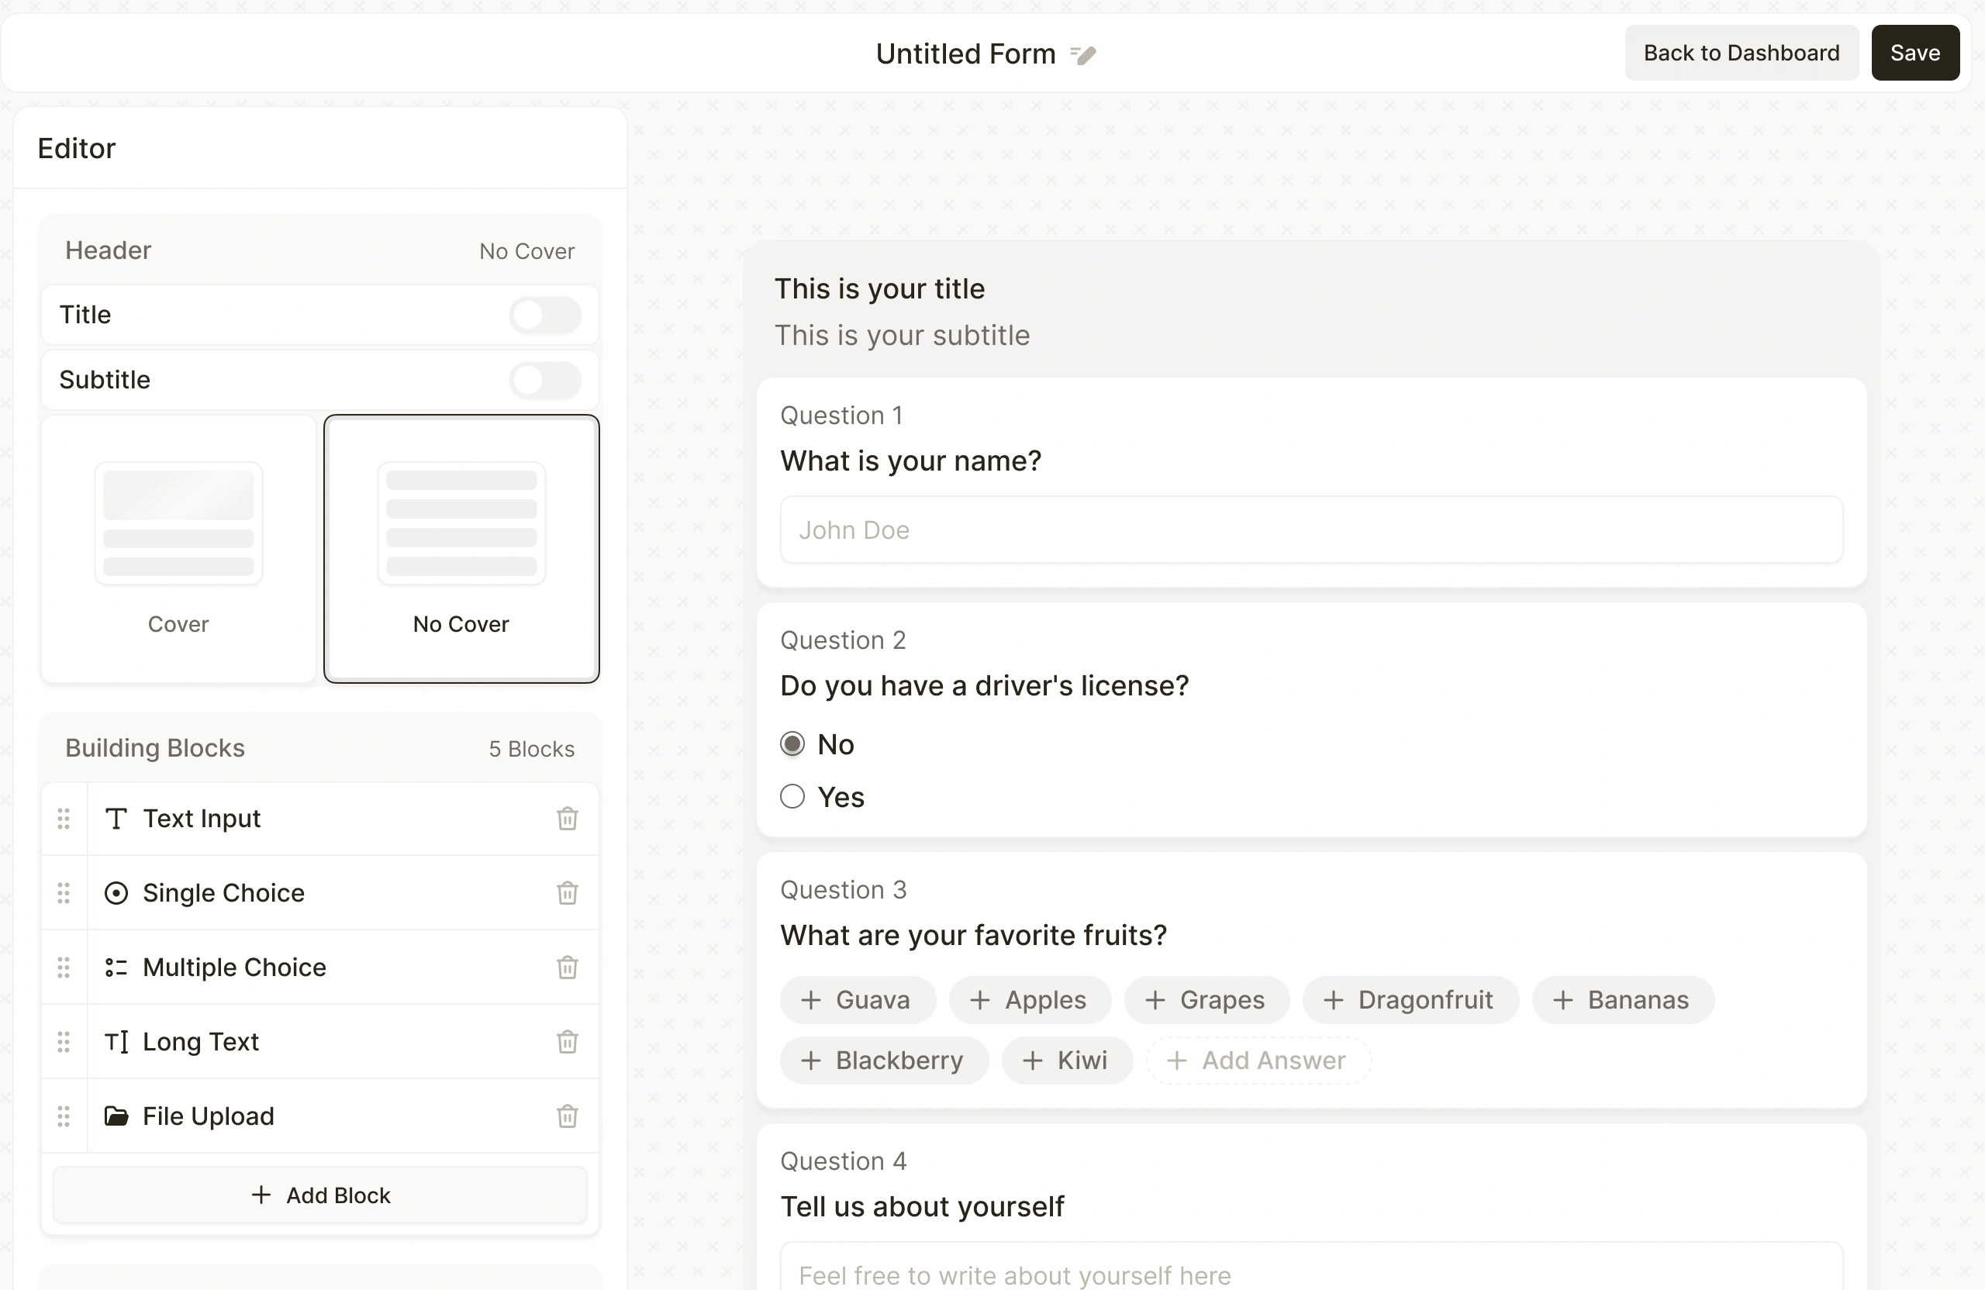Click the trash icon for Multiple Choice block
Image resolution: width=1985 pixels, height=1290 pixels.
[567, 967]
